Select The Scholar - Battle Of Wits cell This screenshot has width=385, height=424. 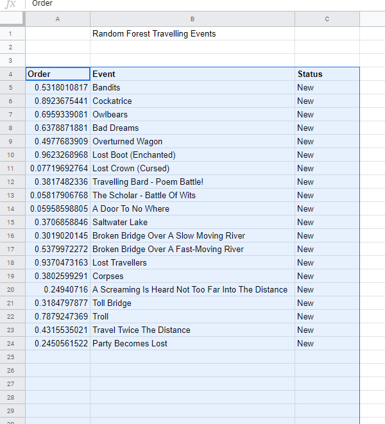click(193, 195)
